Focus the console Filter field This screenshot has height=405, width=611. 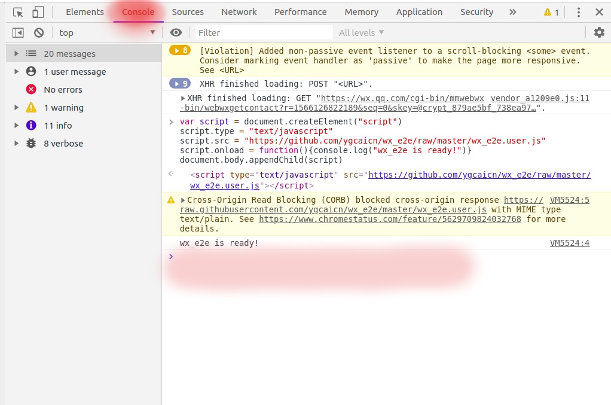click(x=264, y=33)
